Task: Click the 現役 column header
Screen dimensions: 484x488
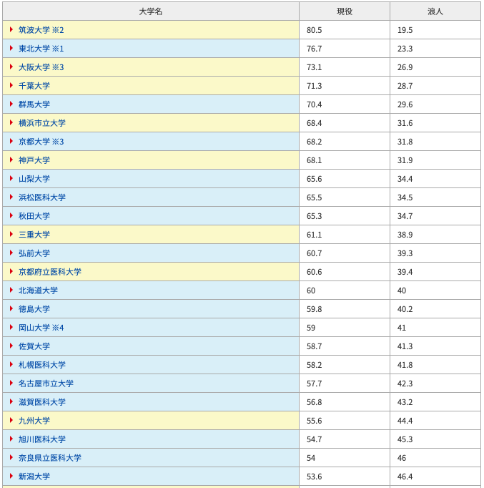Action: click(x=345, y=11)
